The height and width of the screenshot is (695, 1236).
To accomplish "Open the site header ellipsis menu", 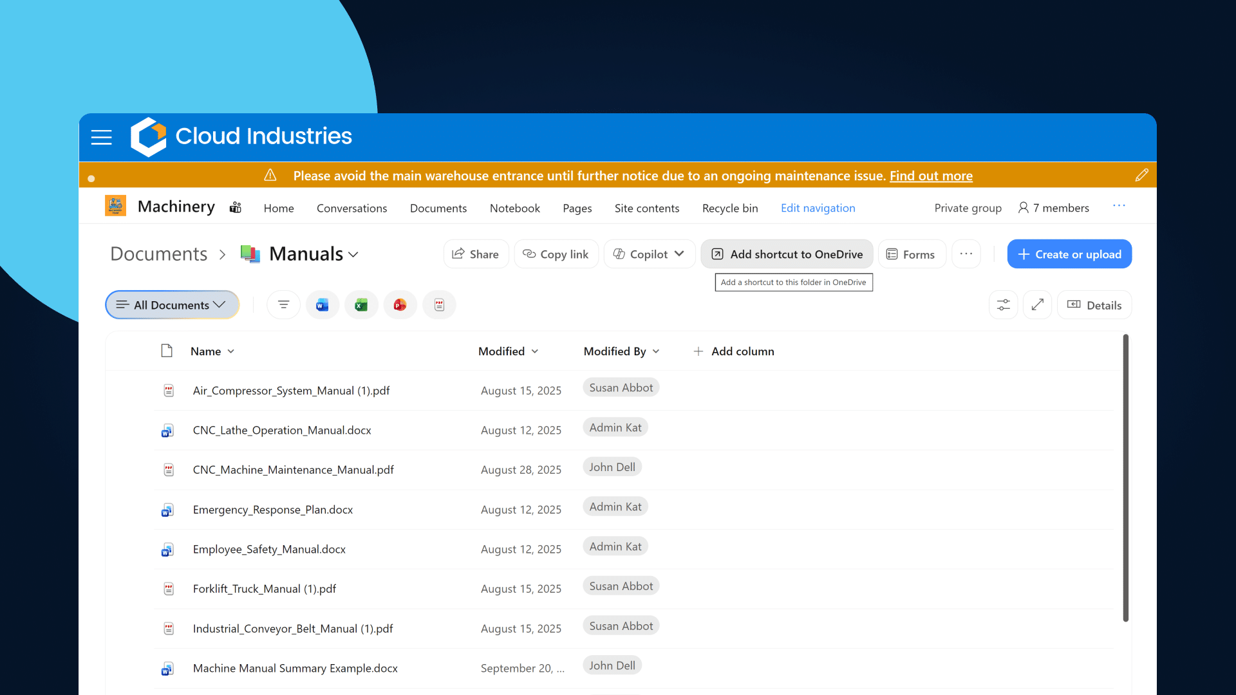I will 1119,206.
